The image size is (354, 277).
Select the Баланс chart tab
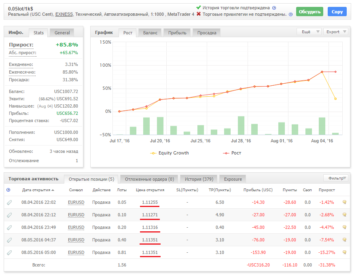coord(150,33)
